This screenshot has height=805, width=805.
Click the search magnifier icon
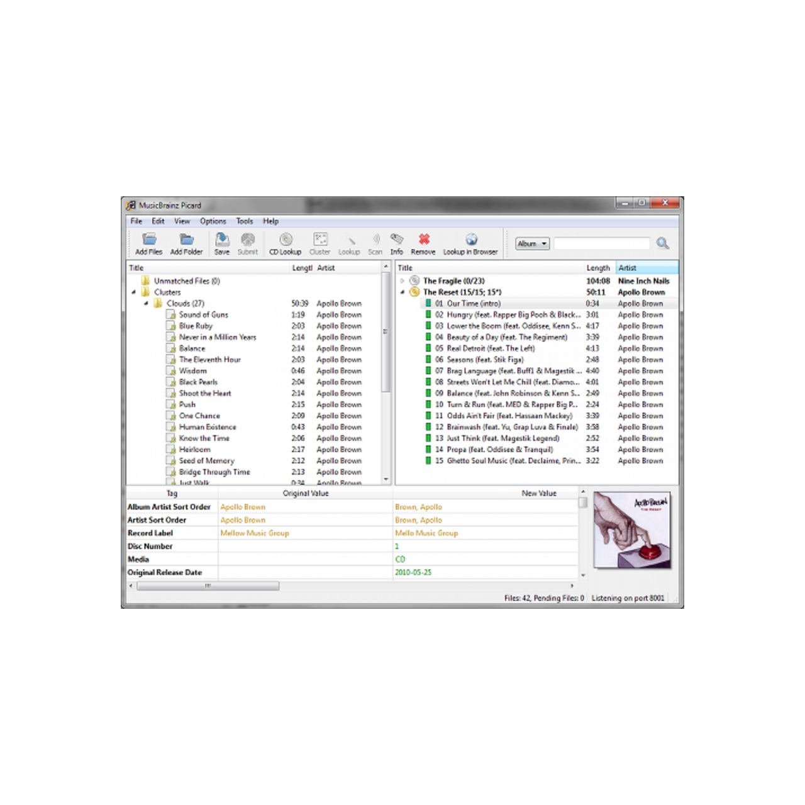click(x=662, y=243)
